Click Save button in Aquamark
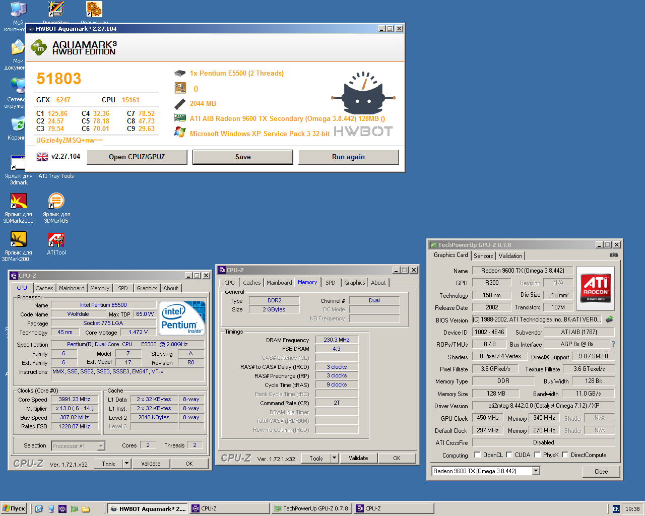Viewport: 645px width, 516px height. point(243,157)
